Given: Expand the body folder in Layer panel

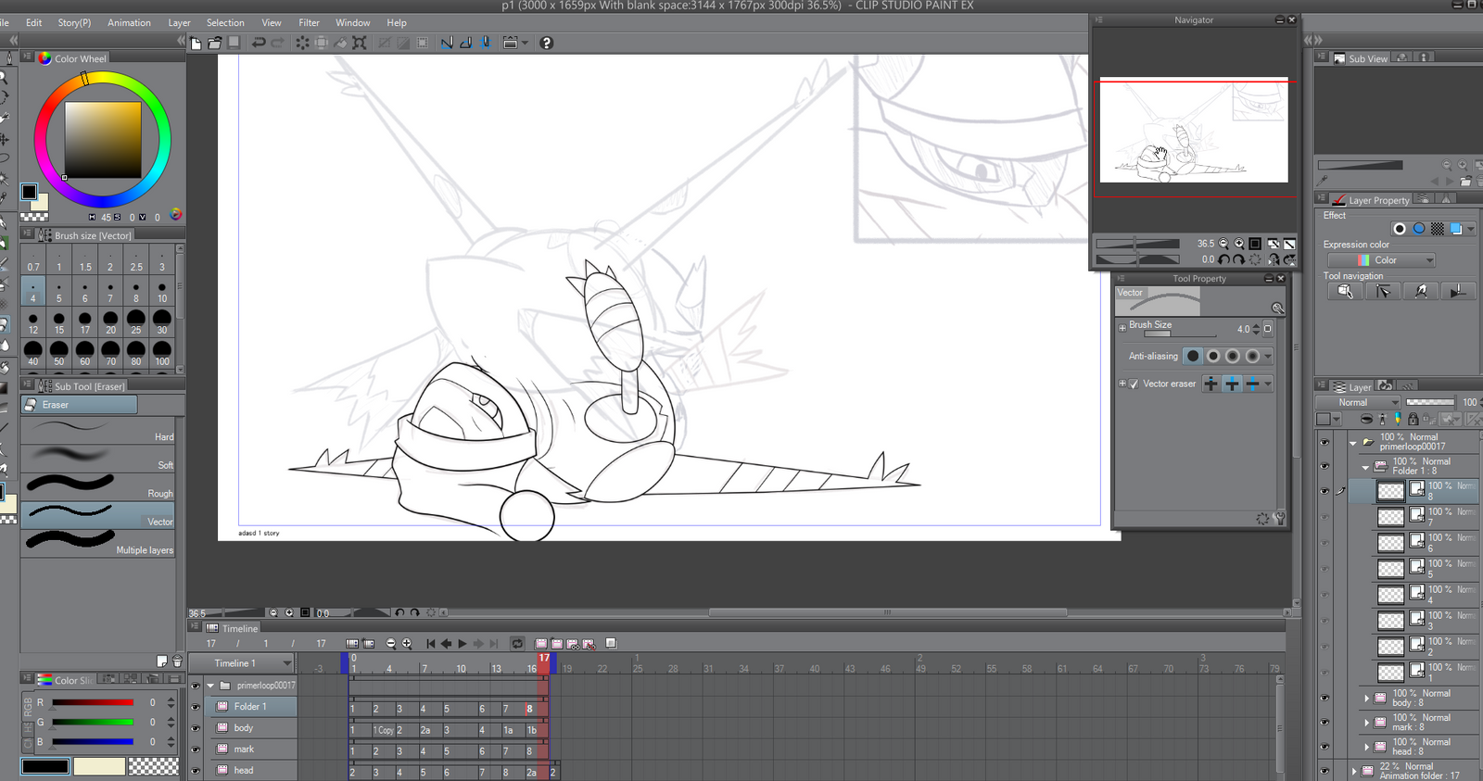Looking at the screenshot, I should (x=1366, y=699).
